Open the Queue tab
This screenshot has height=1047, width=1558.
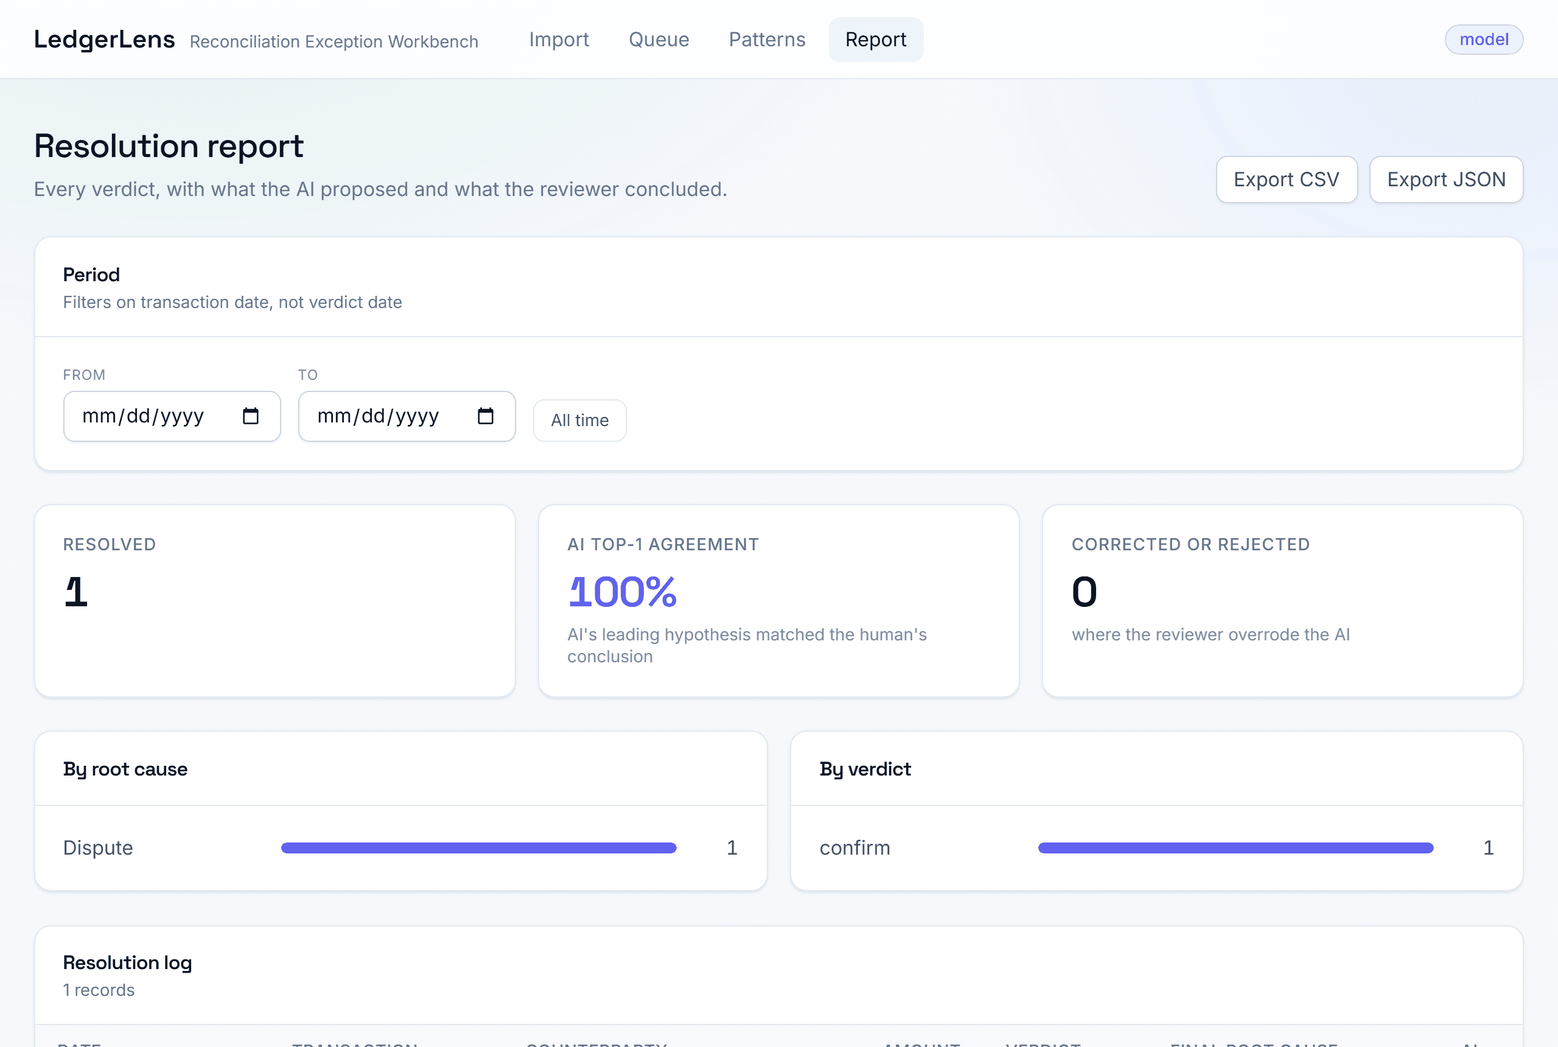coord(659,40)
